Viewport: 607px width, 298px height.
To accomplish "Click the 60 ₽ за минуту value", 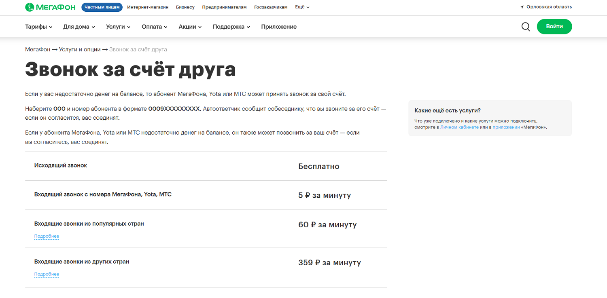I will click(x=327, y=225).
